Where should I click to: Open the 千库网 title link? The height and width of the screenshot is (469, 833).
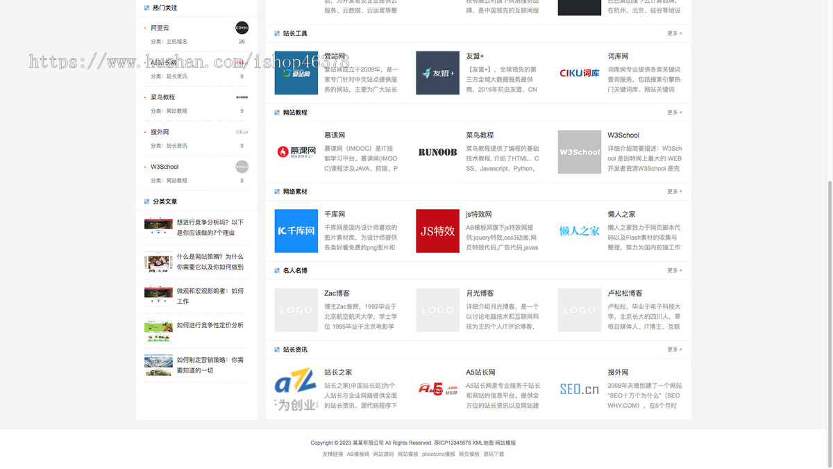coord(335,214)
